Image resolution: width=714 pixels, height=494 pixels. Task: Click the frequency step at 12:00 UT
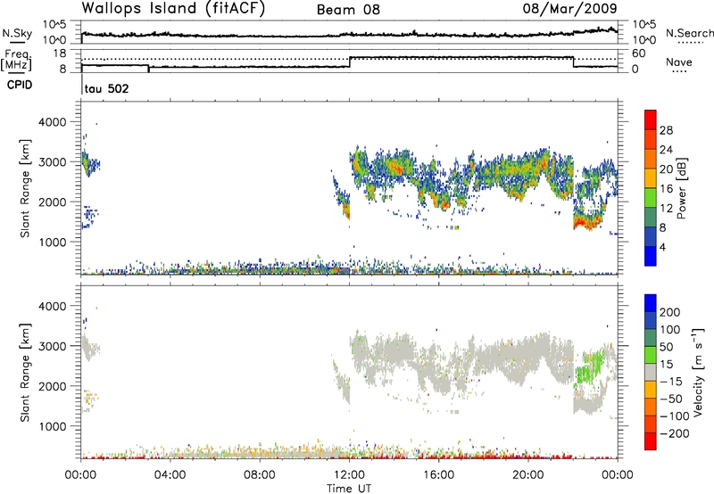point(349,62)
